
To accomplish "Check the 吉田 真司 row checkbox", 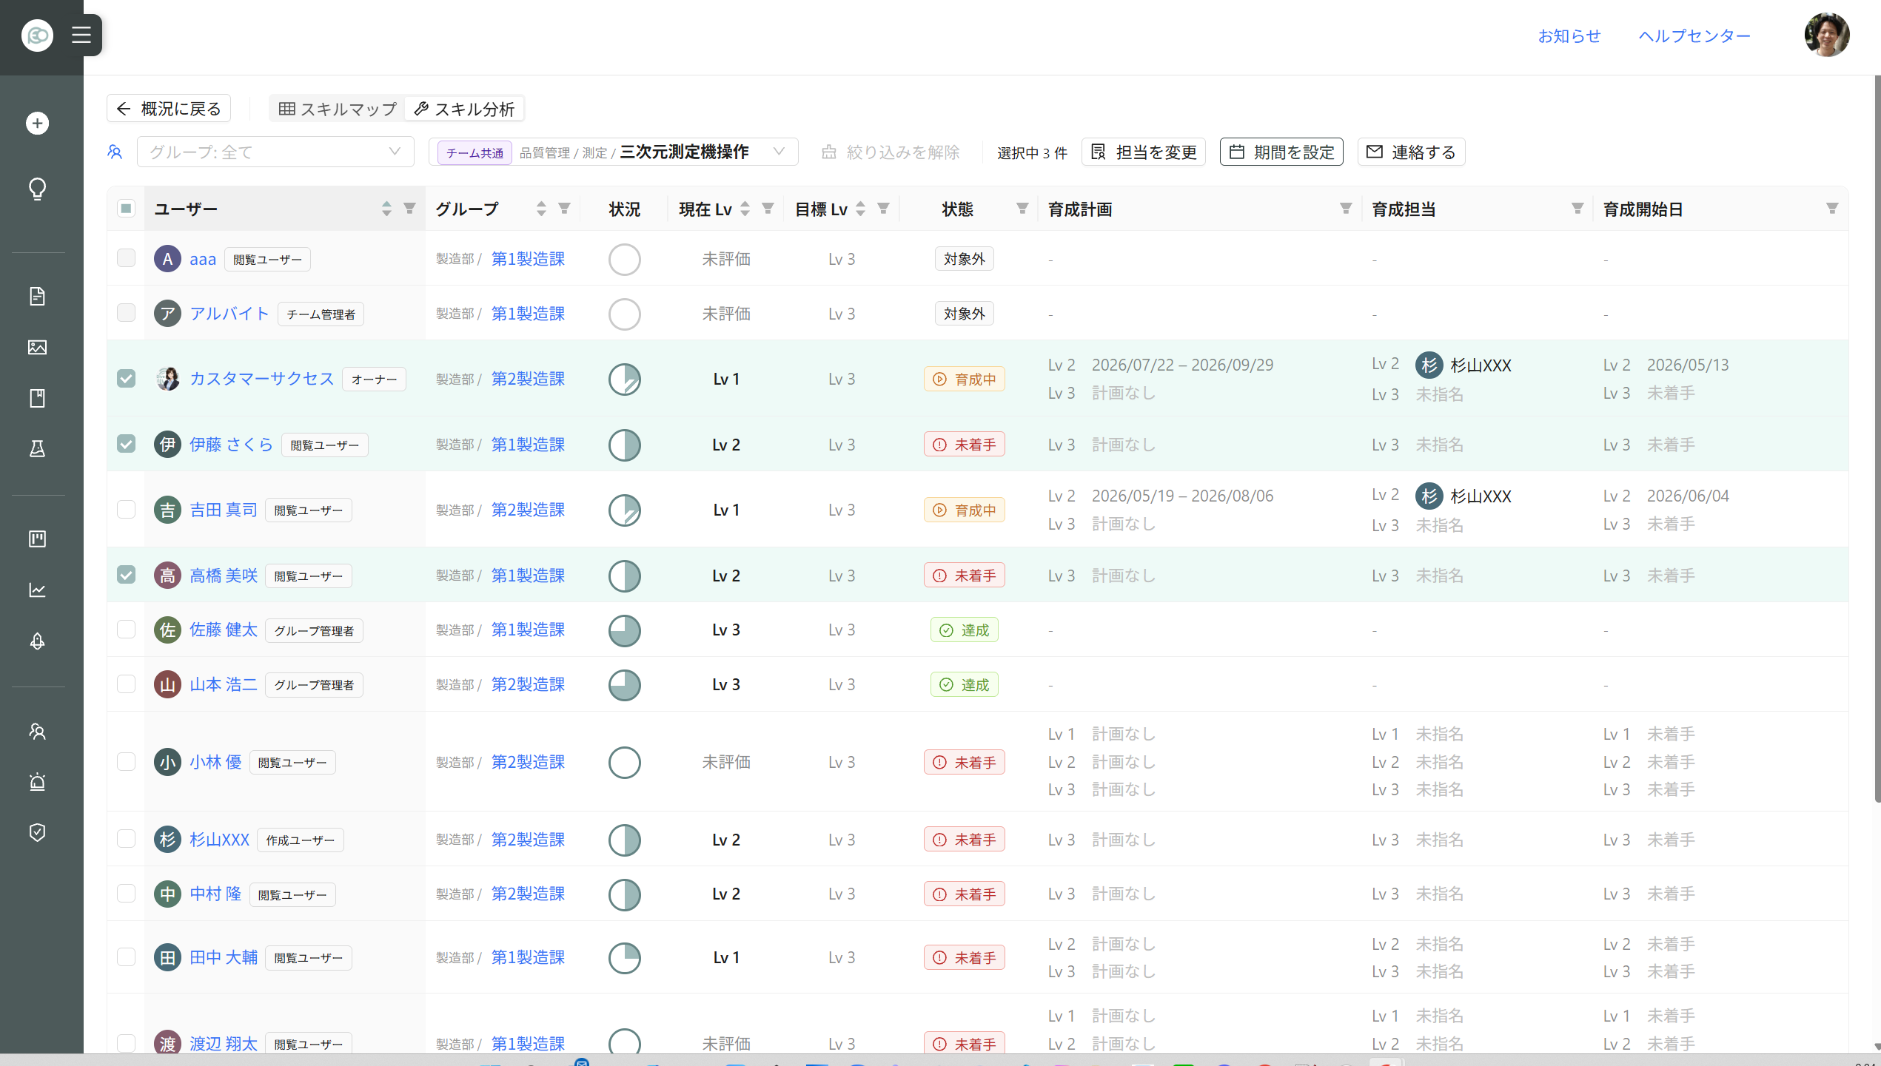I will [126, 509].
